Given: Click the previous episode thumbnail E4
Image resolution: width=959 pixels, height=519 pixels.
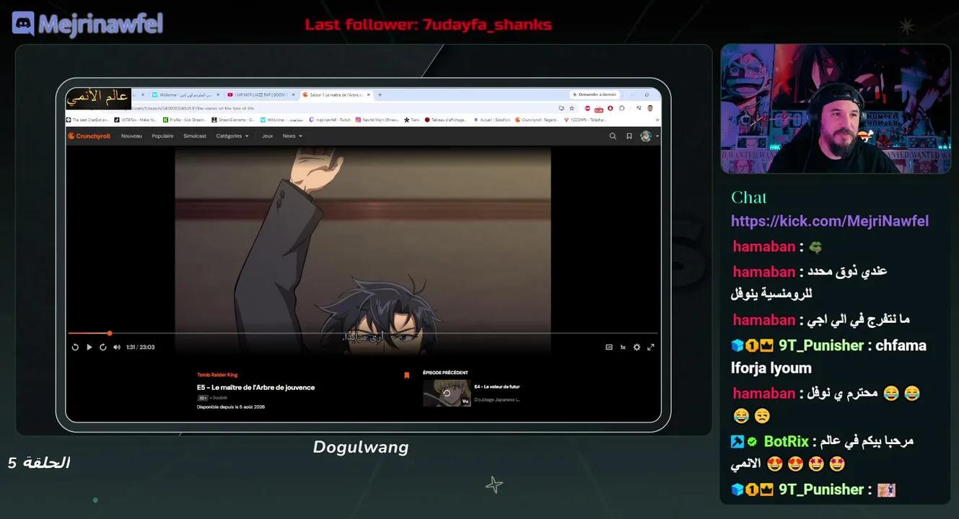Looking at the screenshot, I should [447, 394].
